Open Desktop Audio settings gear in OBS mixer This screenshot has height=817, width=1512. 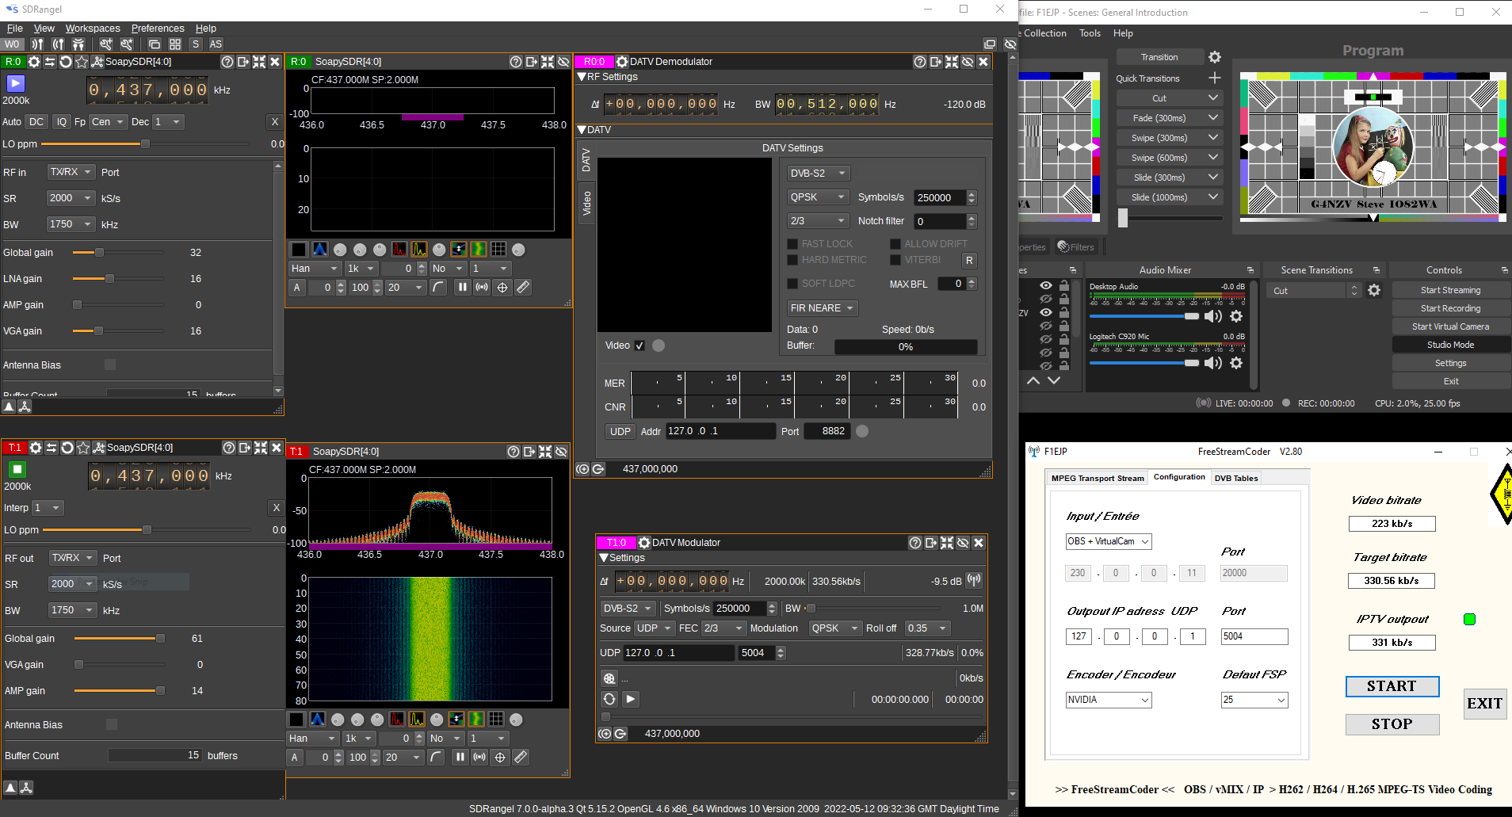[1236, 316]
